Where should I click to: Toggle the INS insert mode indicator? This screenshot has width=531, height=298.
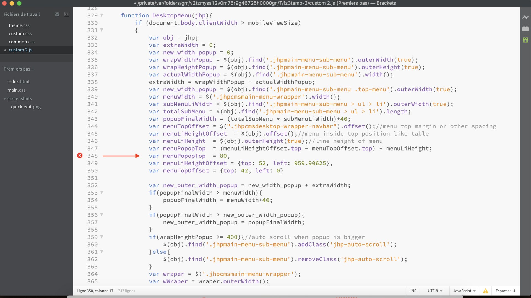[x=413, y=291]
